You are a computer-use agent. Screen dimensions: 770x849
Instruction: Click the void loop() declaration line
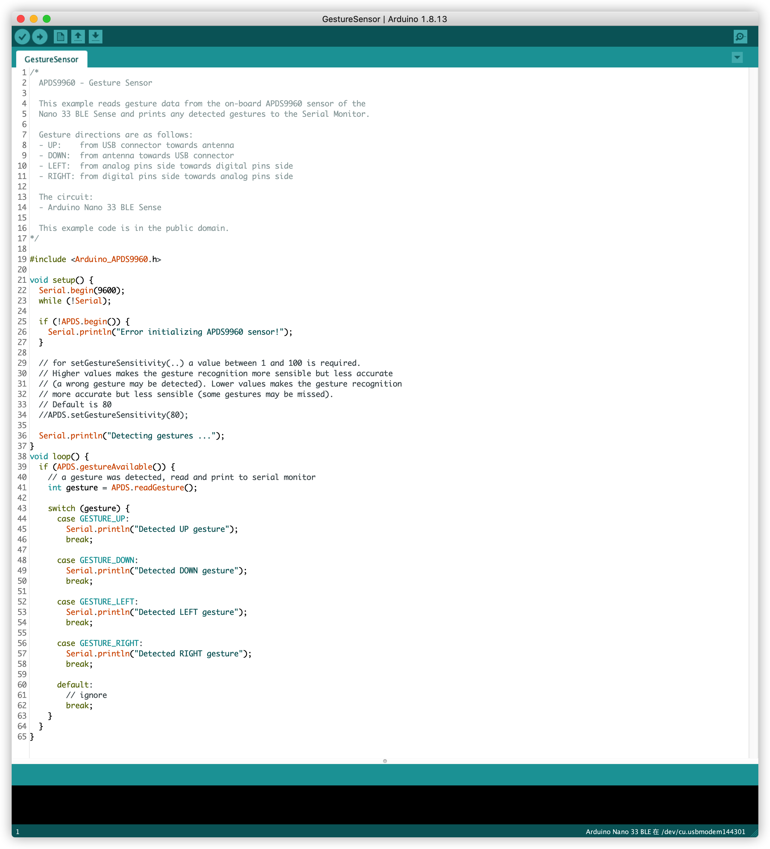tap(59, 457)
